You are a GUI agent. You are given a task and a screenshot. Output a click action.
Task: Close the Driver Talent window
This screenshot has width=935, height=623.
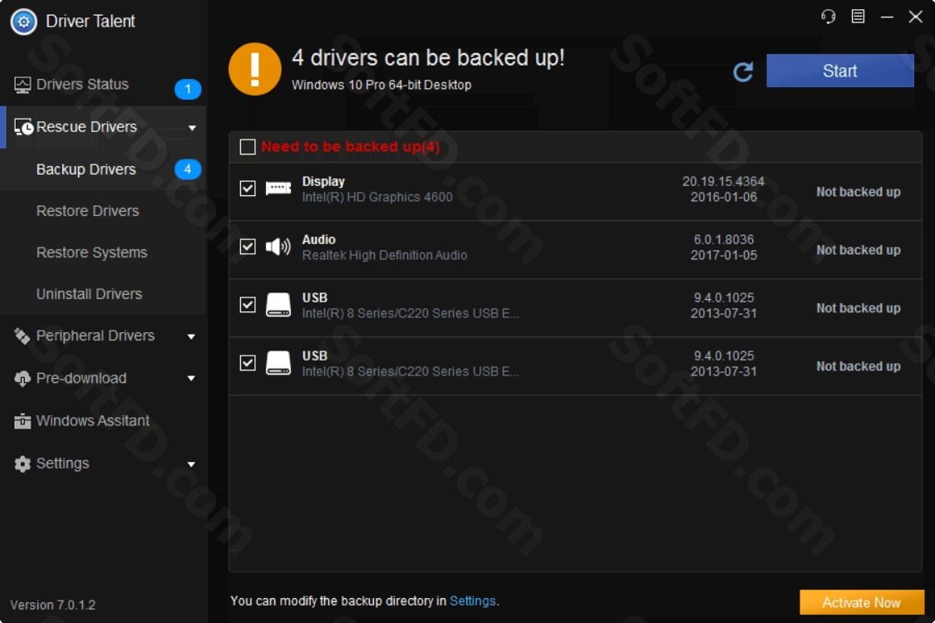coord(916,17)
